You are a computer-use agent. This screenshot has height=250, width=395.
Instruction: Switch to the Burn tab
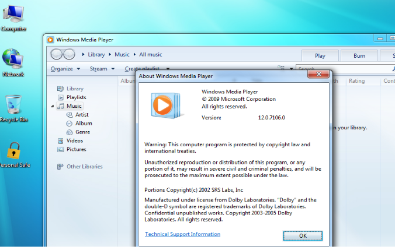pos(359,55)
